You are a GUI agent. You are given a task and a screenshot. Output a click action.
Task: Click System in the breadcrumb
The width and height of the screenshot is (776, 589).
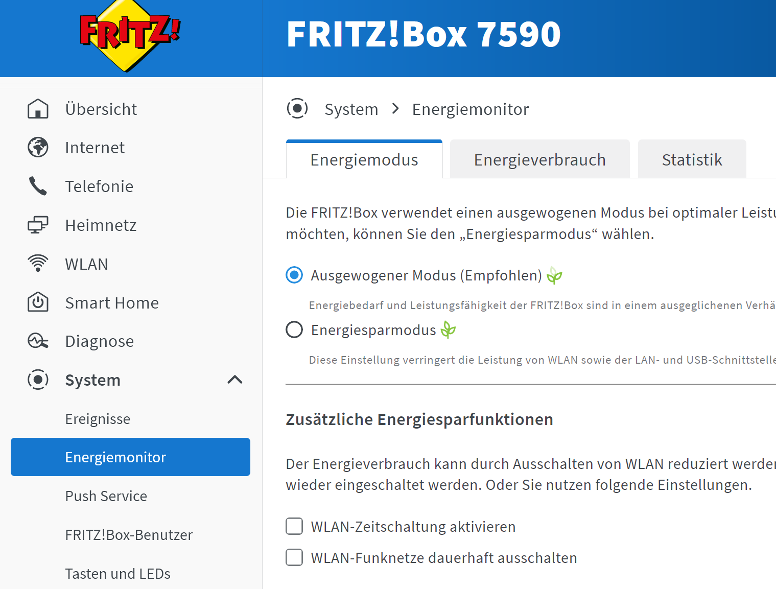pos(351,109)
